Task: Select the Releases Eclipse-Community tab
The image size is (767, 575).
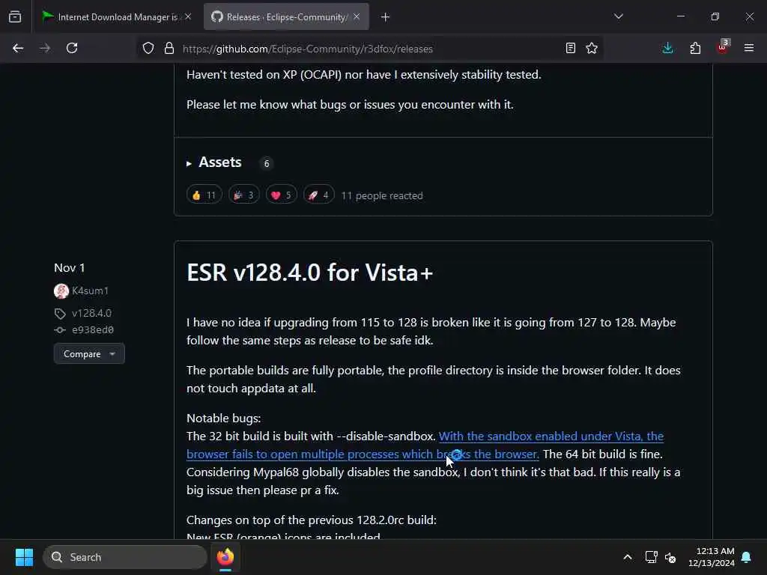Action: pos(287,17)
